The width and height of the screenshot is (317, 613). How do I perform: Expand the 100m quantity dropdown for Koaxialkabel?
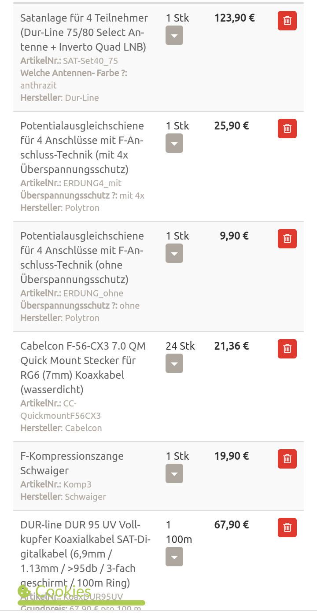[174, 557]
